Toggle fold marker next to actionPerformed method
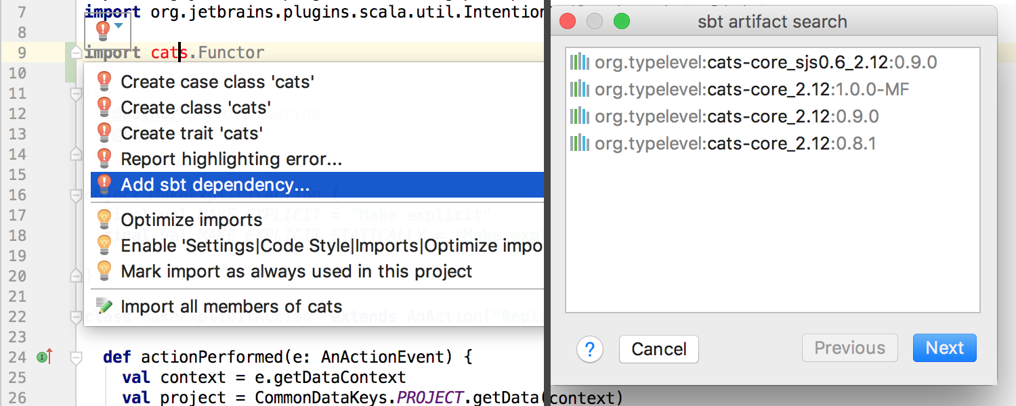 (76, 357)
